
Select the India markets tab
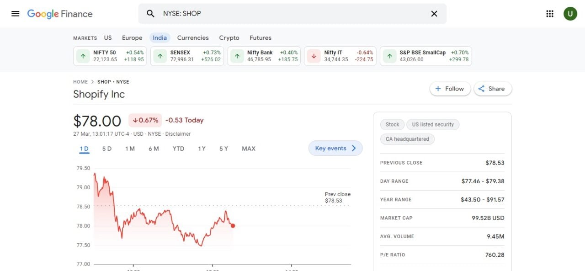click(x=160, y=38)
